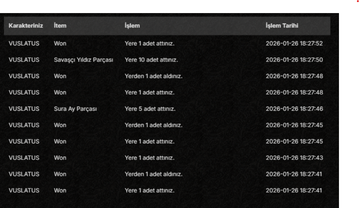Viewport: 359px width, 208px height.
Task: Click the last row timestamp 18:27:41
Action: point(294,190)
